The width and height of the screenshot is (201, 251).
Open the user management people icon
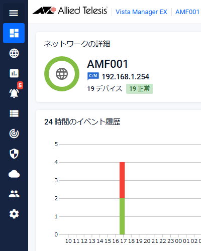pyautogui.click(x=14, y=194)
